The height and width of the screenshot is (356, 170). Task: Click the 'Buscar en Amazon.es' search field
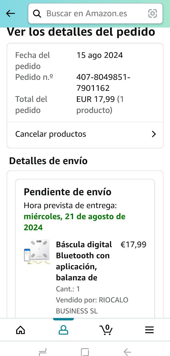[x=95, y=13]
